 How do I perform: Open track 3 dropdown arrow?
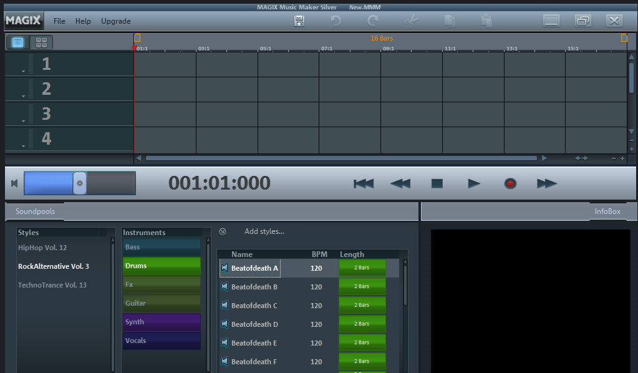pos(23,121)
